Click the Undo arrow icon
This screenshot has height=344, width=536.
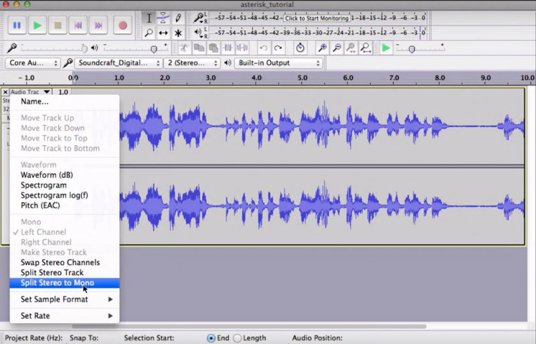click(264, 48)
